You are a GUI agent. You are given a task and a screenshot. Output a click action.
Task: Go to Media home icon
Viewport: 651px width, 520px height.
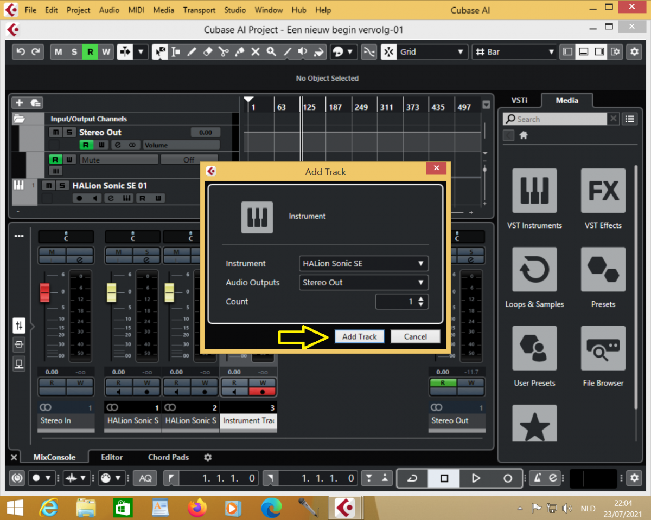(x=524, y=135)
